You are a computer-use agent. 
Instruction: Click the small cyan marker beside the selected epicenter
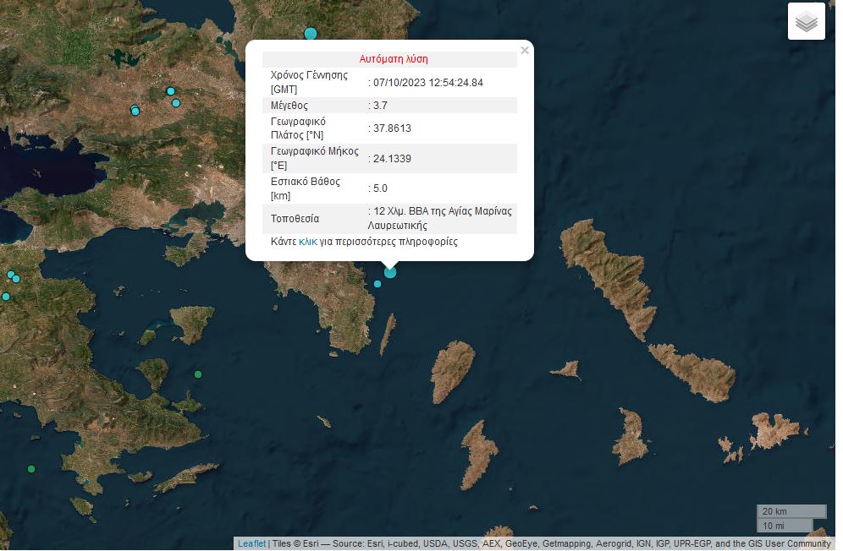click(x=377, y=284)
